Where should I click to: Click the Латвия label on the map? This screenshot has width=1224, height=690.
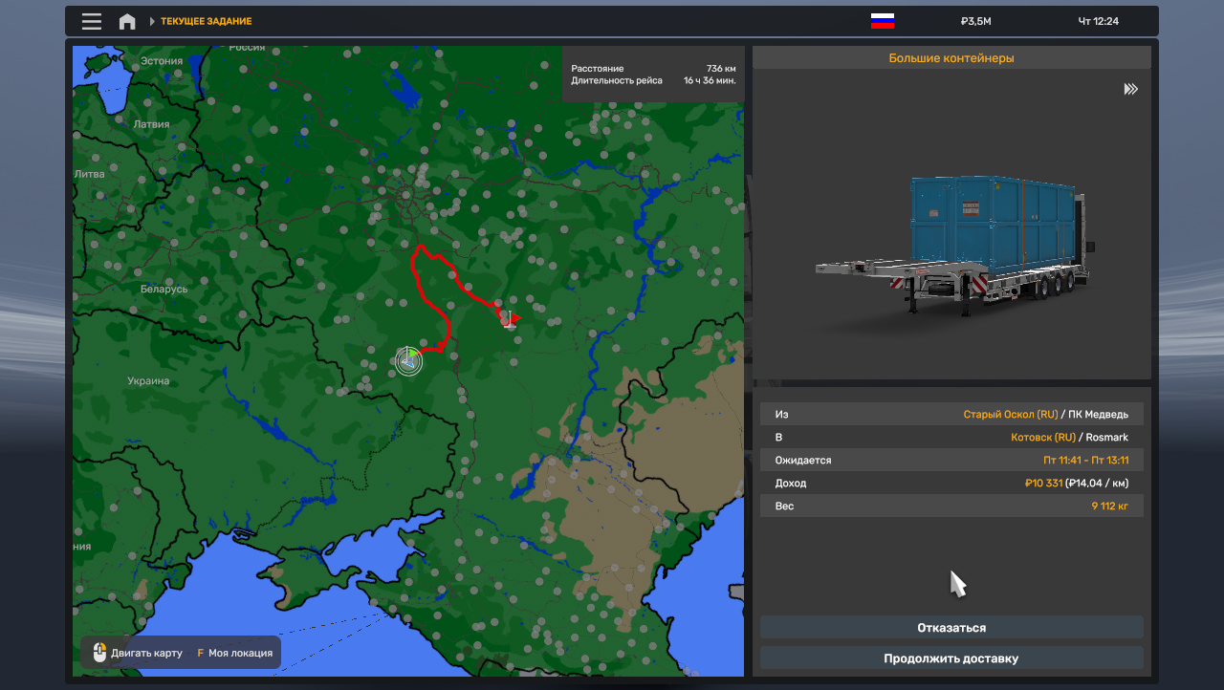click(151, 124)
